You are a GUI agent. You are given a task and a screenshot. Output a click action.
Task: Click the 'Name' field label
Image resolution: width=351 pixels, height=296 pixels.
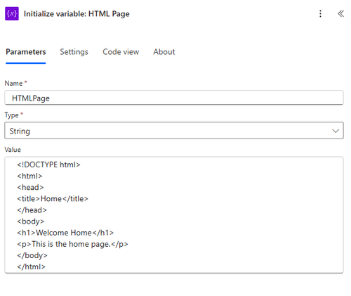point(13,83)
